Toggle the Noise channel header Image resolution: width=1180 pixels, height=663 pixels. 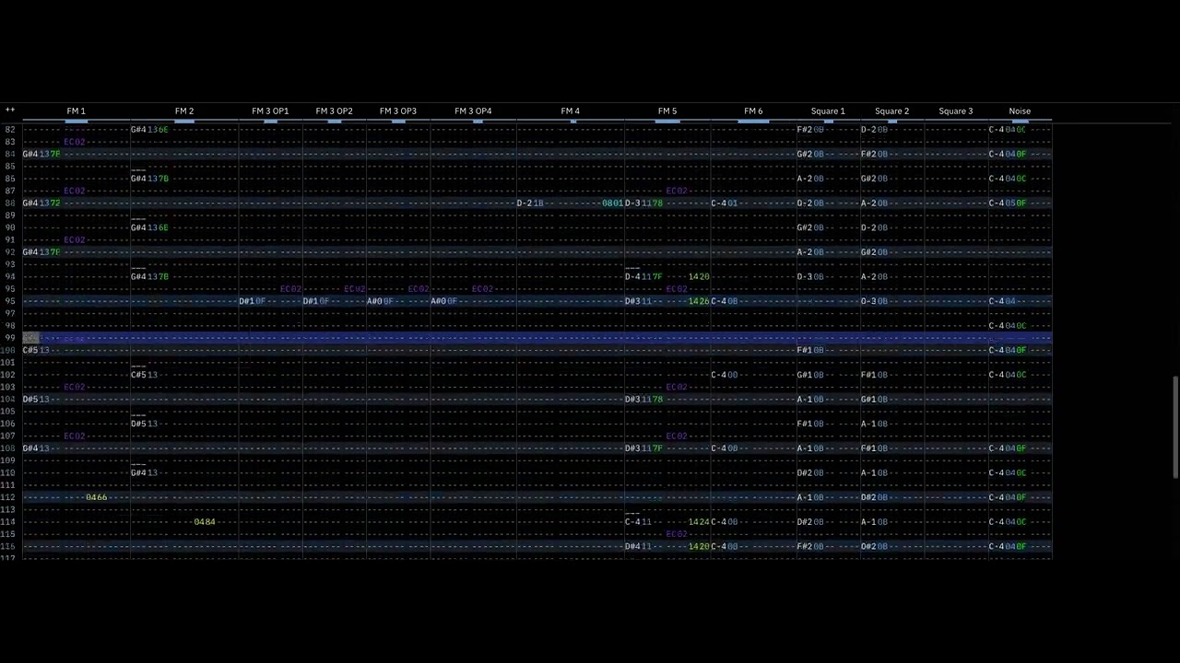click(1019, 111)
